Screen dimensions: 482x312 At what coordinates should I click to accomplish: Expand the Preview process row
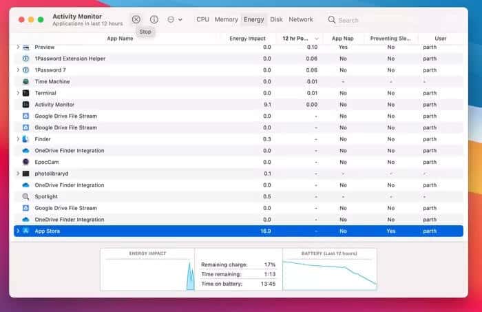tap(18, 47)
